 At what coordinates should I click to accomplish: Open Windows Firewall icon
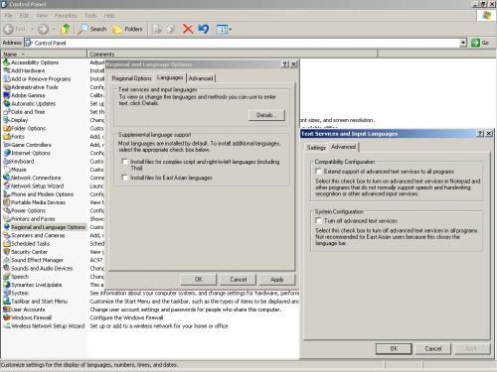click(x=7, y=317)
